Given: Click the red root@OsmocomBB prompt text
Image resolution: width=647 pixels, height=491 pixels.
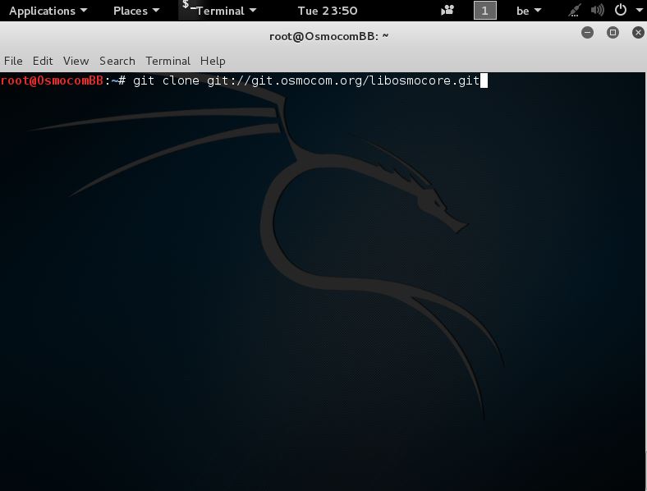Looking at the screenshot, I should 52,80.
